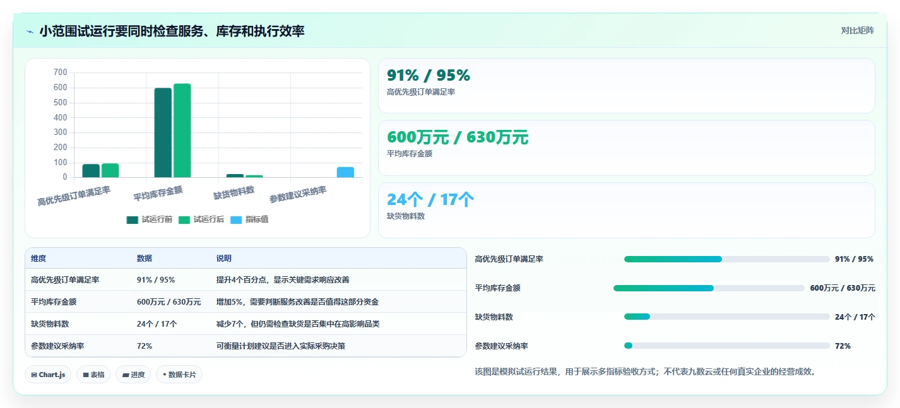
Task: Click the 24个 / 17个 metric card
Action: tap(626, 210)
